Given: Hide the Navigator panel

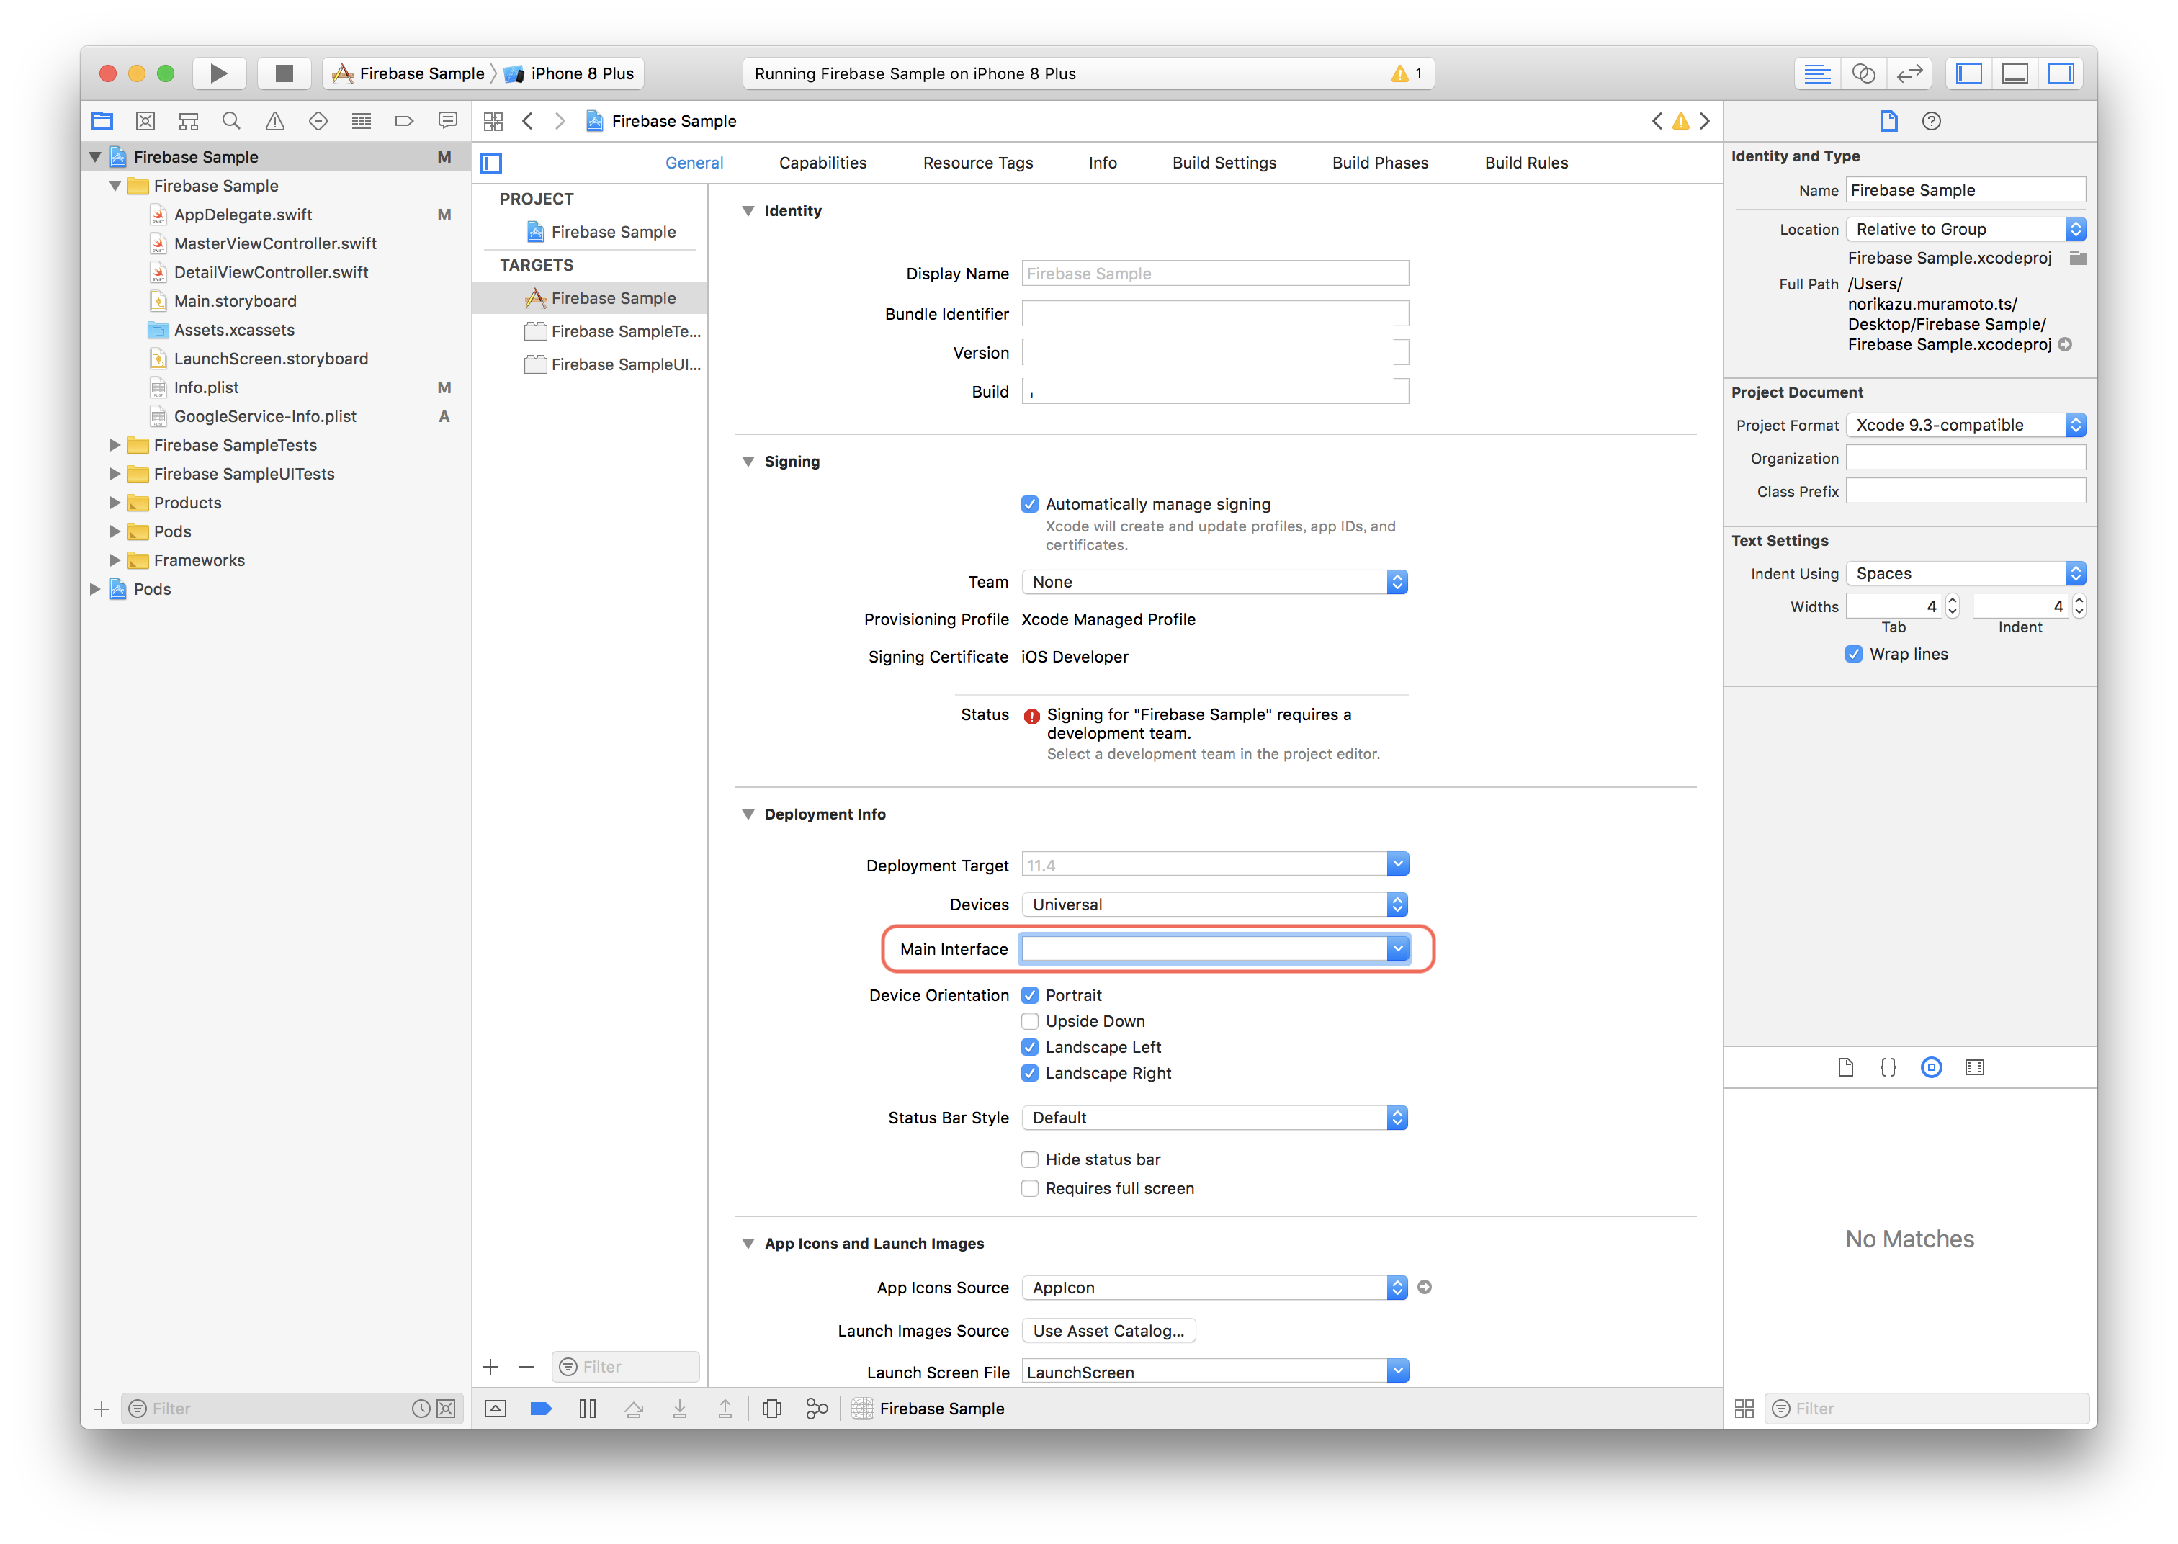Looking at the screenshot, I should (1969, 73).
